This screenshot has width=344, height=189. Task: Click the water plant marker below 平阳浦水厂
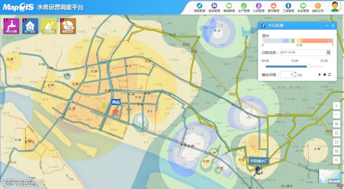pos(259,170)
